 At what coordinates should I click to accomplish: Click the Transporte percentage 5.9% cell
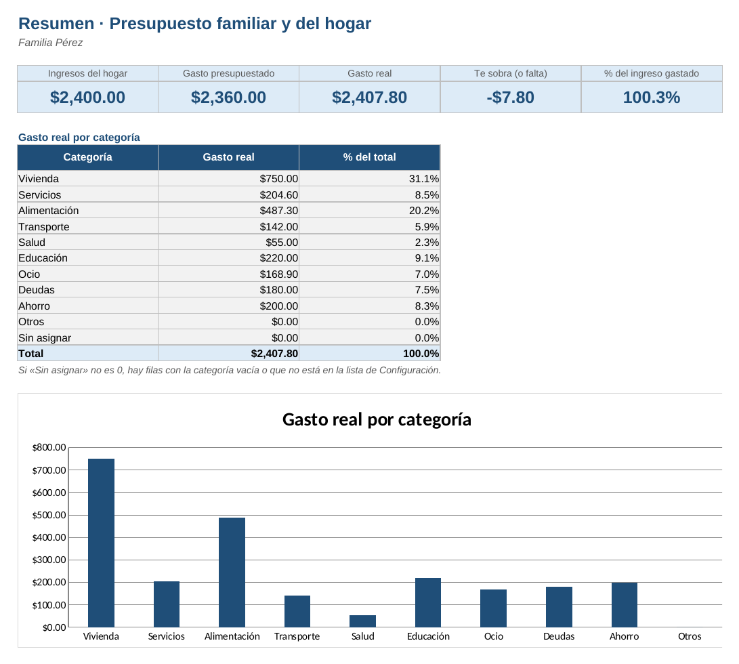tap(370, 226)
